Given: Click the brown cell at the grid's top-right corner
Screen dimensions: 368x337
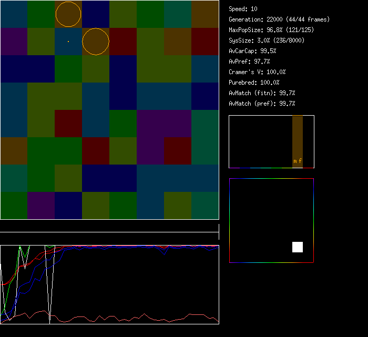Looking at the screenshot, I should coord(205,14).
